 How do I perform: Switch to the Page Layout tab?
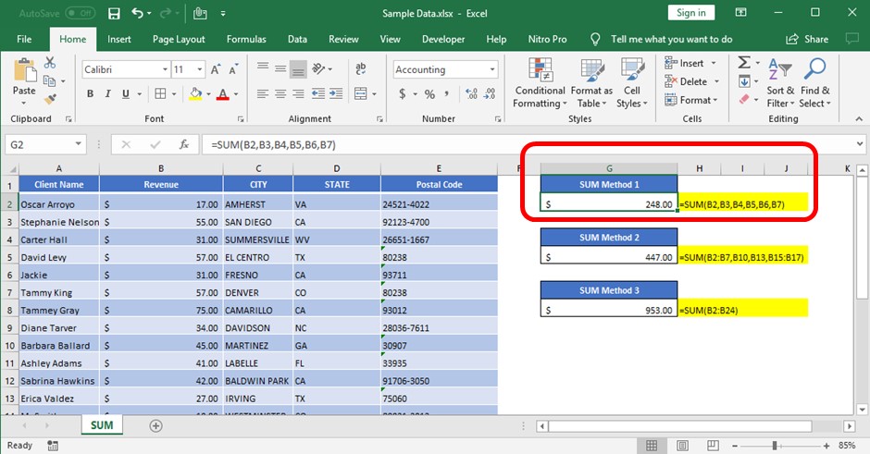tap(179, 39)
